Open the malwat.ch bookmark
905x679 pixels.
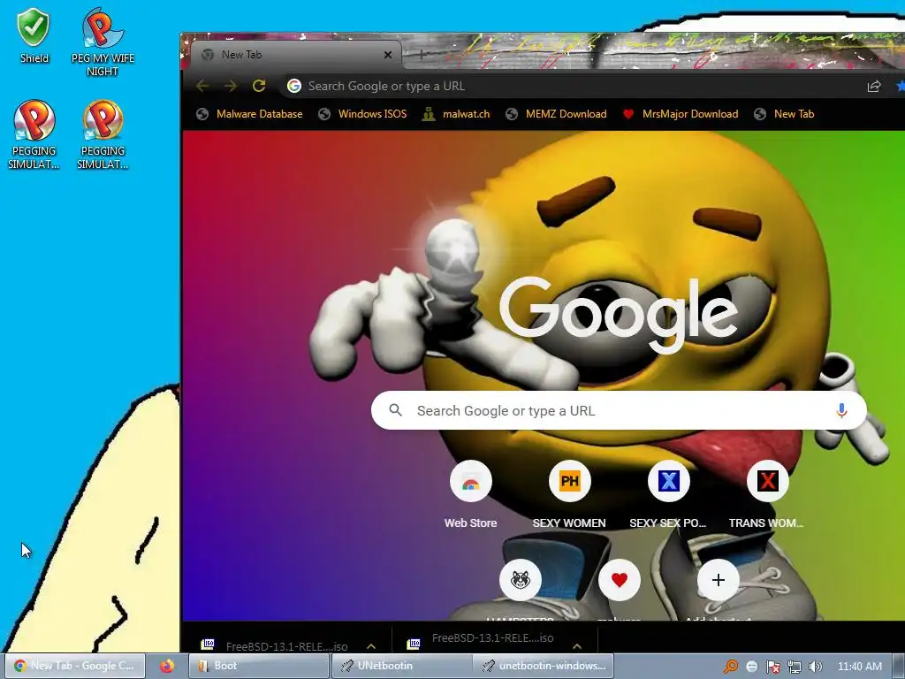click(455, 114)
